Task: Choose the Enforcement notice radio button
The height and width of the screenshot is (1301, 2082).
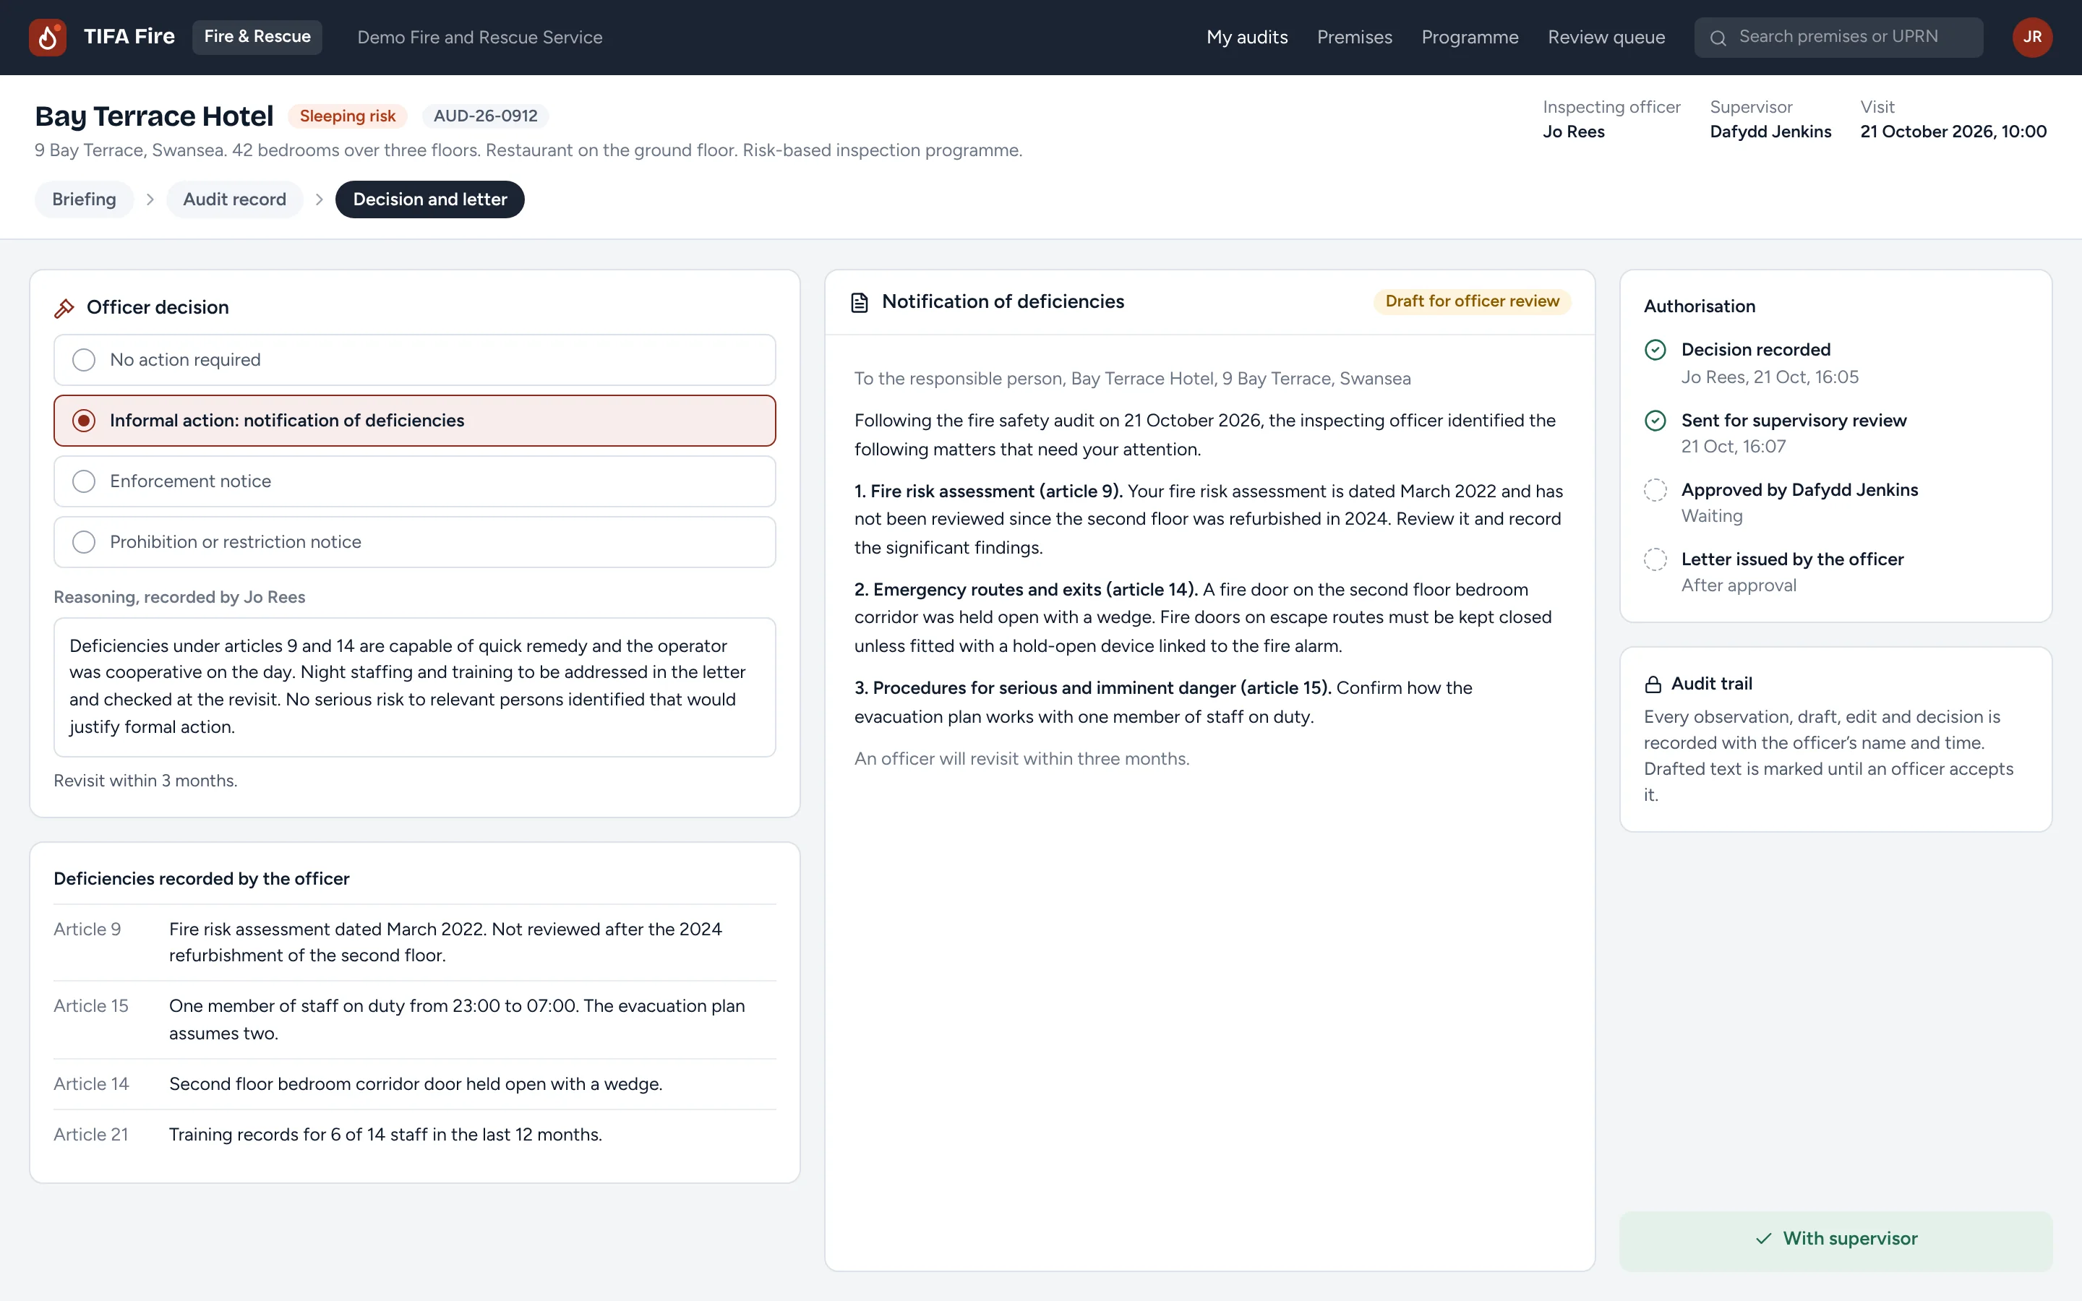Action: [83, 481]
